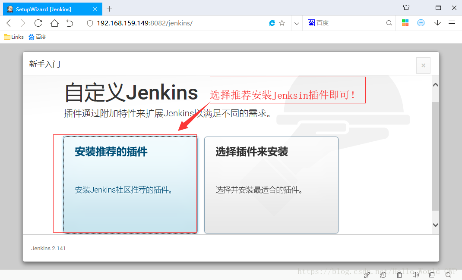Reload the Jenkins page
Screen dimensions: 462x280
pos(38,23)
